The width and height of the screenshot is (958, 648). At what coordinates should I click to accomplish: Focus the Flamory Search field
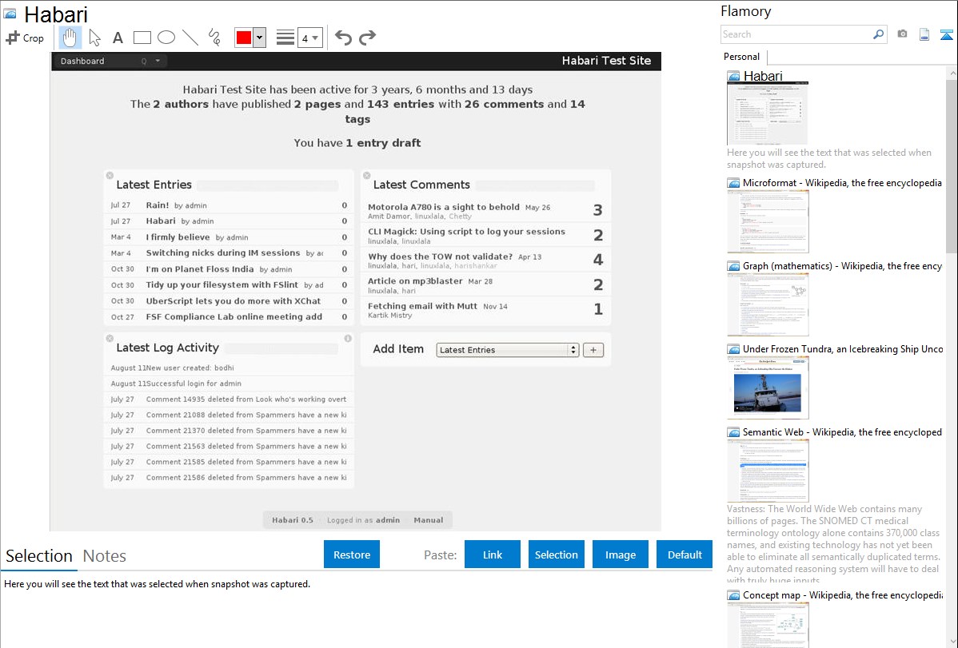tap(796, 34)
